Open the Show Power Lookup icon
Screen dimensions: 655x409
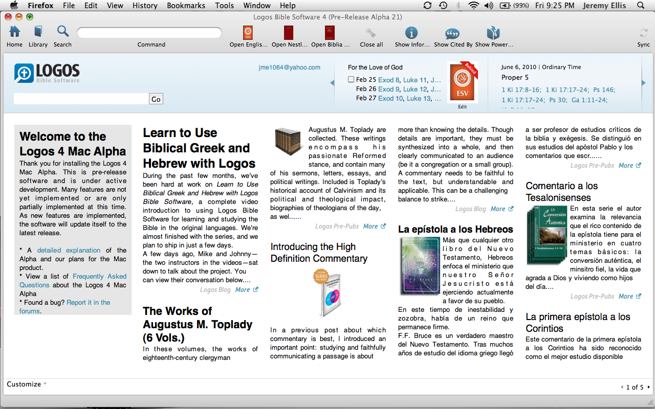coord(493,33)
